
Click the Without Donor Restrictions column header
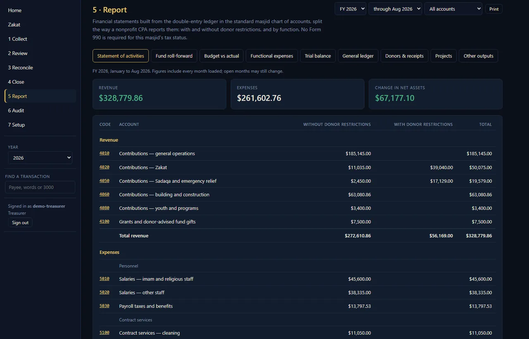337,124
